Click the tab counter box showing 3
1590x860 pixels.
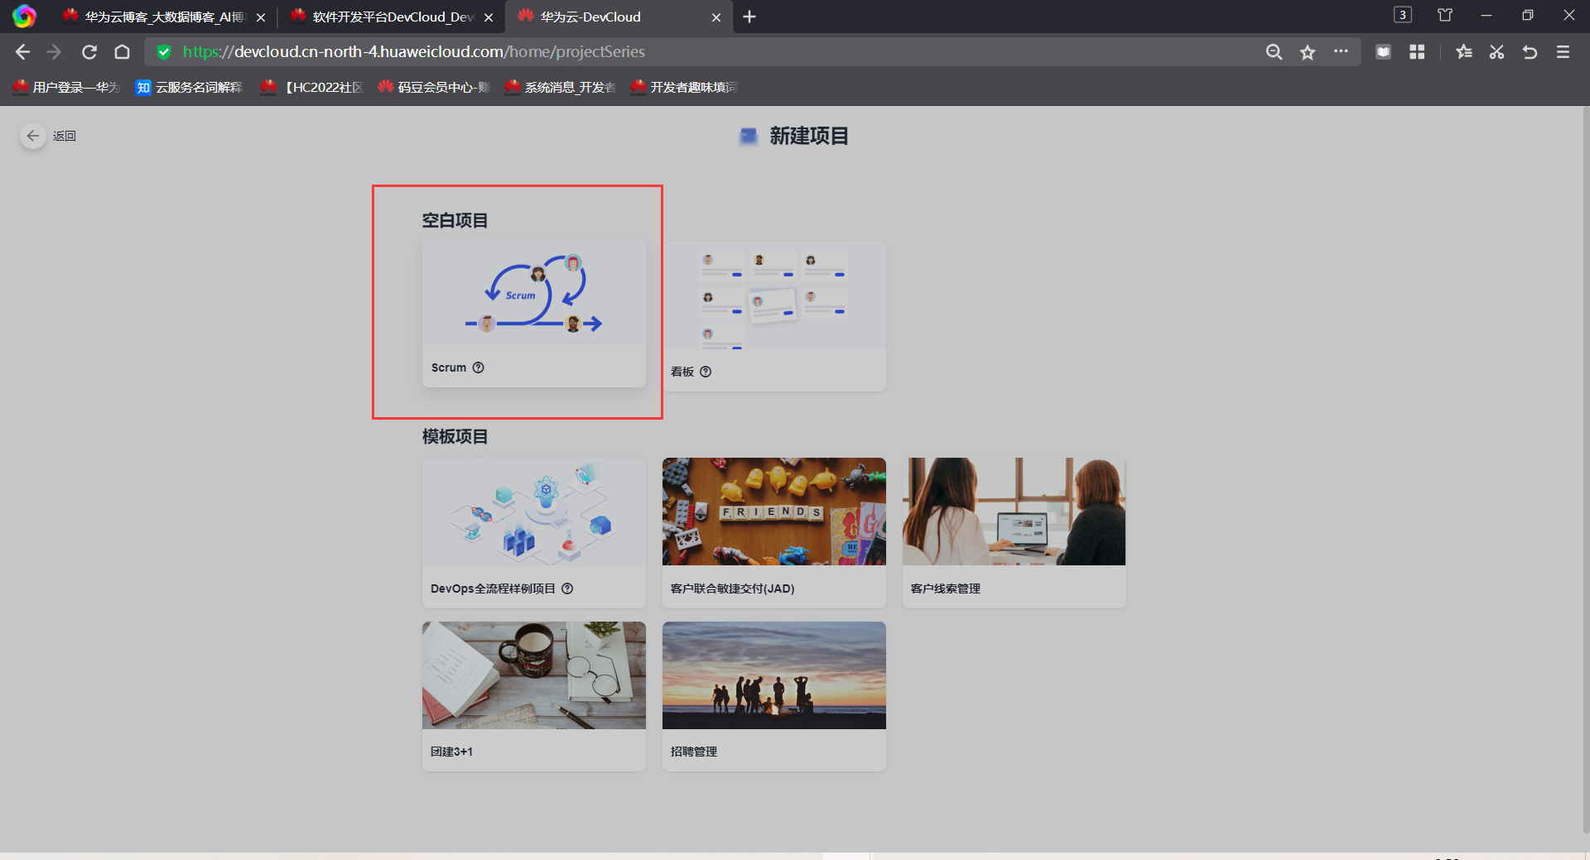[x=1403, y=15]
